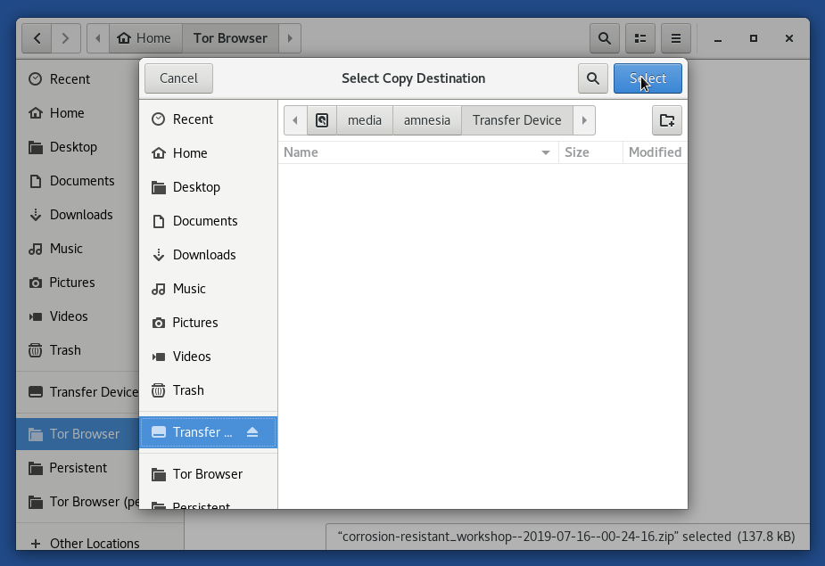Open Tor Browser bookmark in dialog sidebar

click(x=209, y=474)
